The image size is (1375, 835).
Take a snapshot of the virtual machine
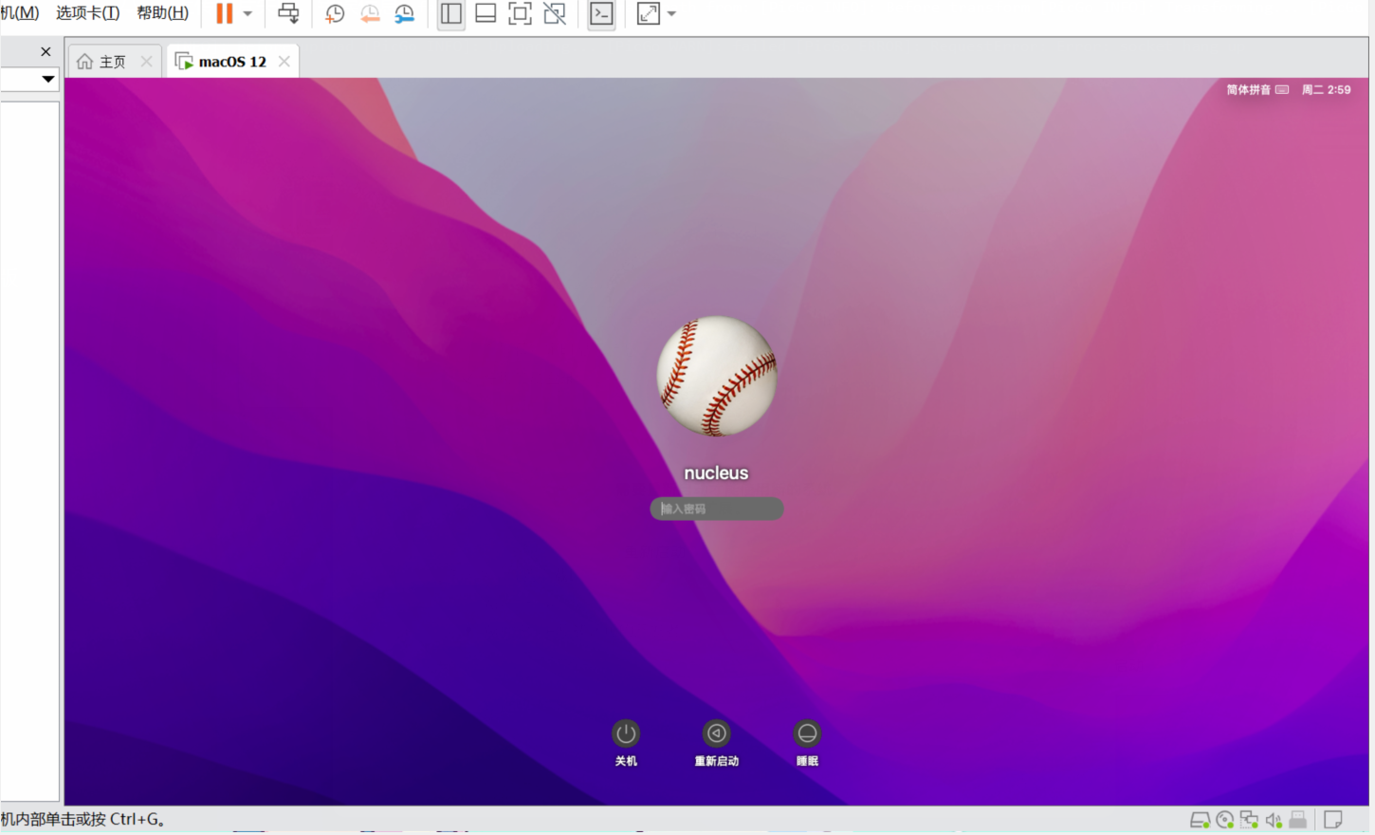click(x=335, y=13)
